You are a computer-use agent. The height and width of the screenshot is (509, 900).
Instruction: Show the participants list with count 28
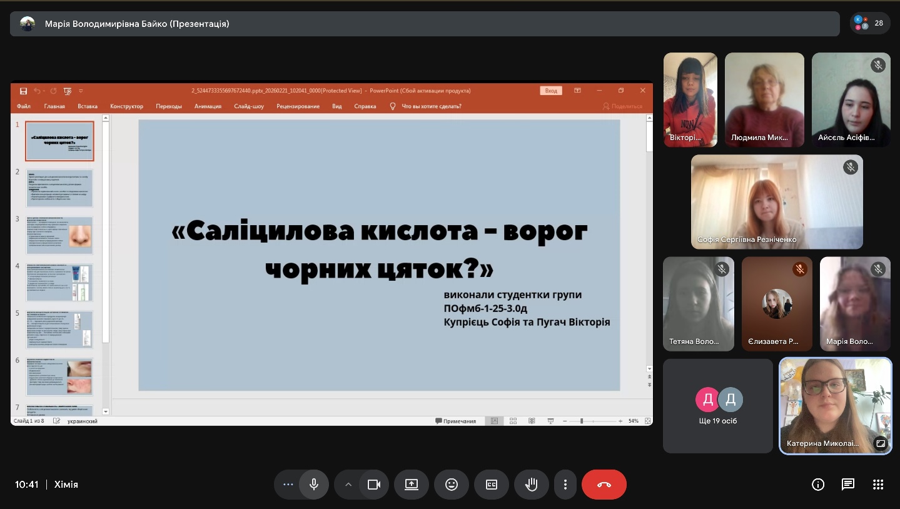(870, 23)
